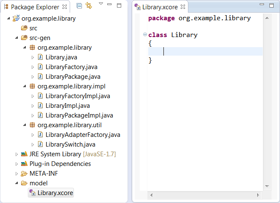The width and height of the screenshot is (280, 203).
Task: Expand Library.java node
Action: point(33,57)
